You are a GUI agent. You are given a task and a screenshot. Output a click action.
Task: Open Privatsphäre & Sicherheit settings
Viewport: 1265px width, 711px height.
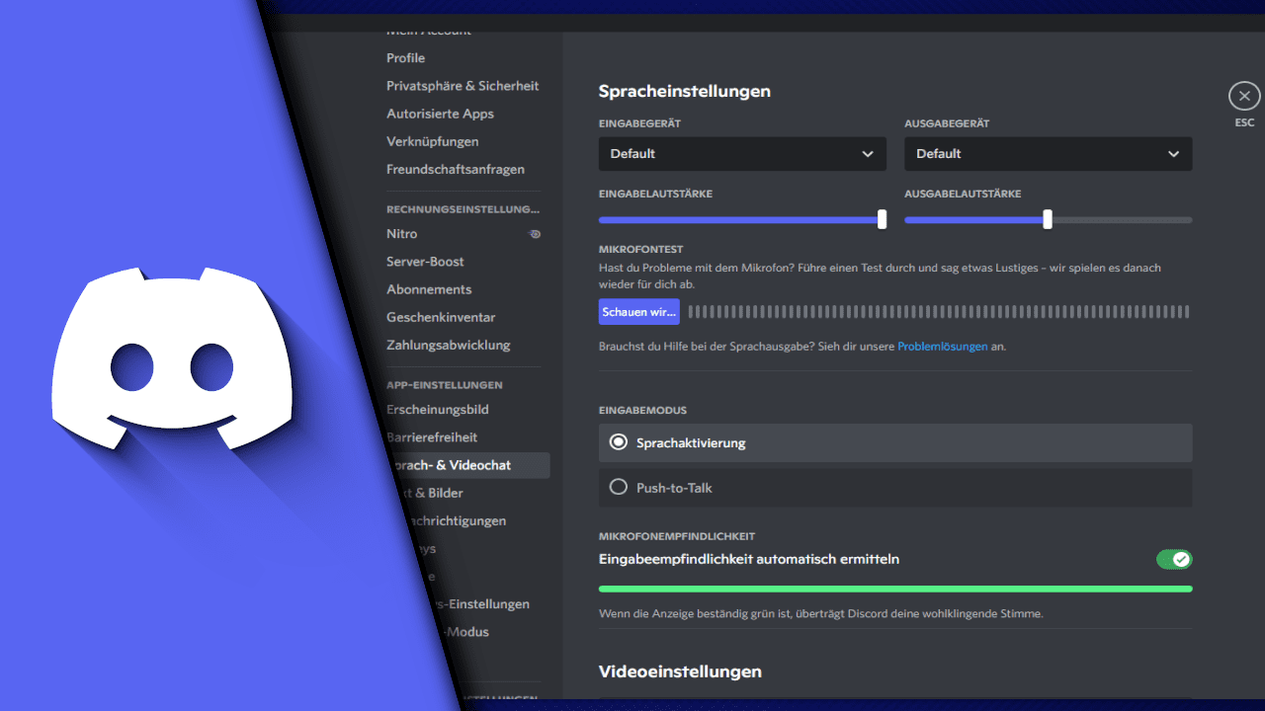click(x=463, y=86)
